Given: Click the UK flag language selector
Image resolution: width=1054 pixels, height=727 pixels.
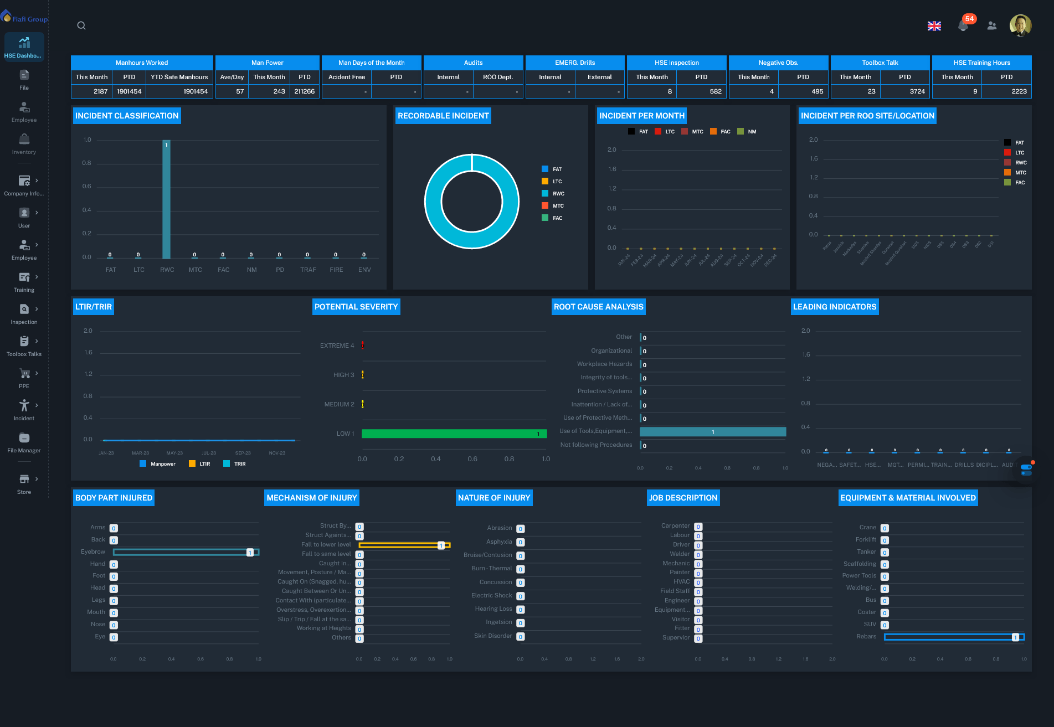Looking at the screenshot, I should (x=934, y=26).
